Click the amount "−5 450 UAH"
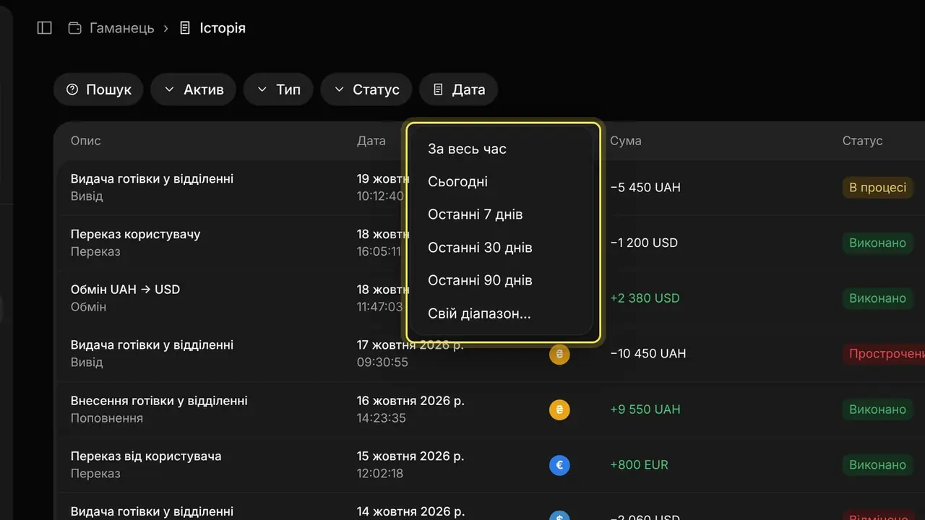 pyautogui.click(x=645, y=188)
